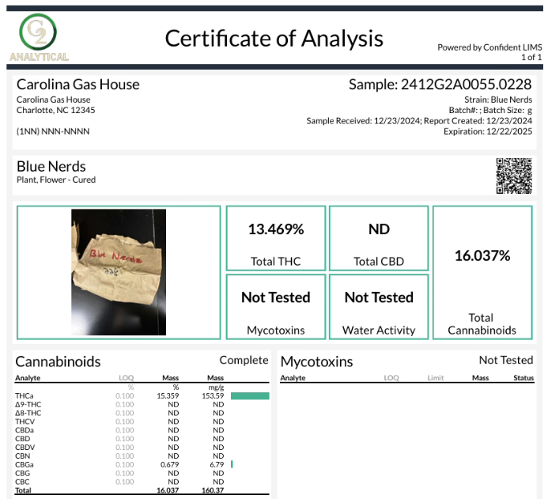Select the THCa row in Cannabinoids table
Screen dimensions: 548x499
[x=119, y=395]
